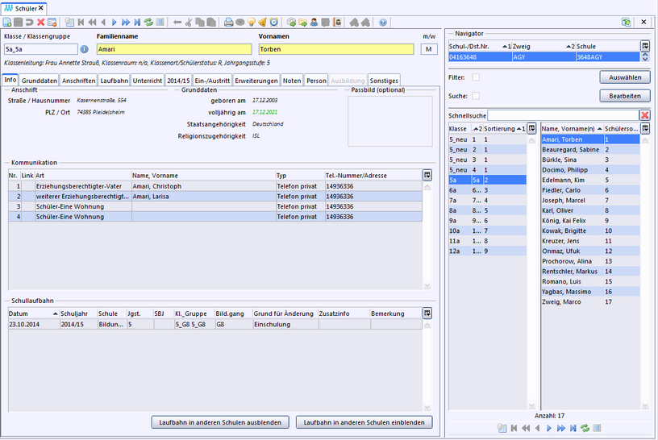Open column chooser of the Navigator school table
This screenshot has width=658, height=440.
point(644,46)
